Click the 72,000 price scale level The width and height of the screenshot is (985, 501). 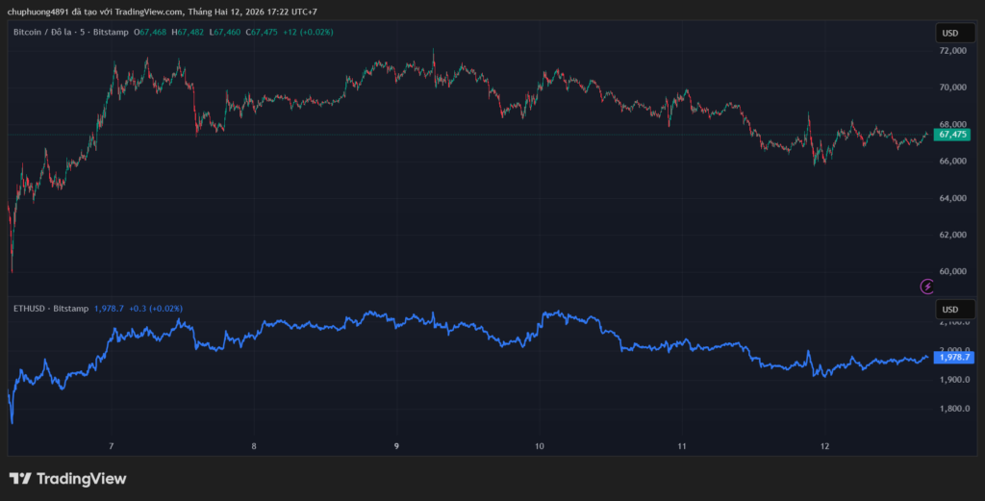click(952, 50)
